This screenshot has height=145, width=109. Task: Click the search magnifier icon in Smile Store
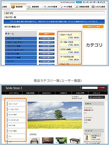coord(81,88)
